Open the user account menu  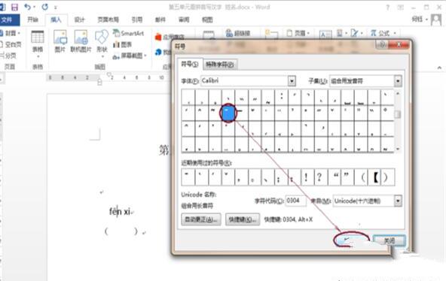(420, 20)
